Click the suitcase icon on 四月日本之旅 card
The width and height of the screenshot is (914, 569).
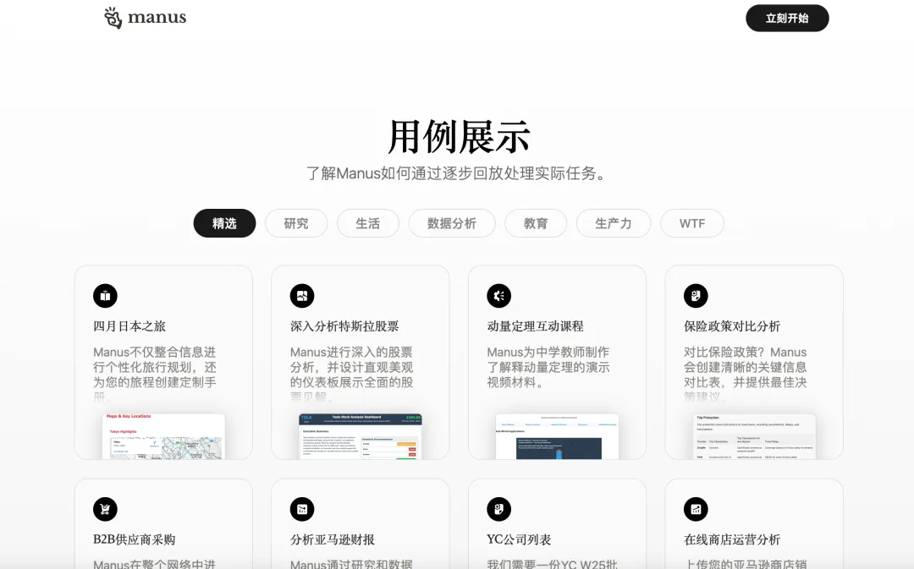tap(105, 296)
